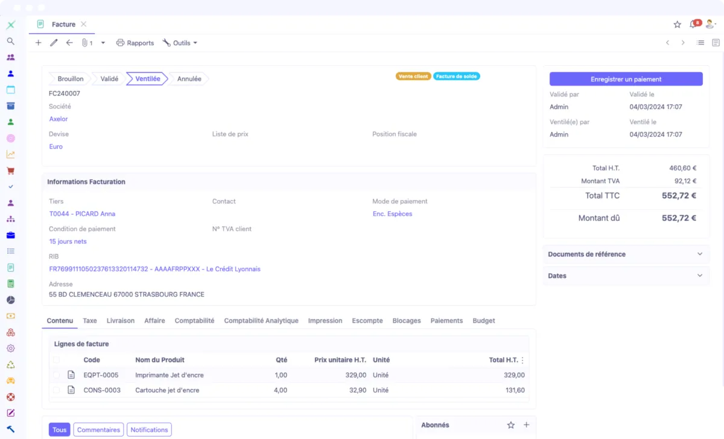The width and height of the screenshot is (724, 439).
Task: Click the favorite star icon top right
Action: pyautogui.click(x=677, y=25)
